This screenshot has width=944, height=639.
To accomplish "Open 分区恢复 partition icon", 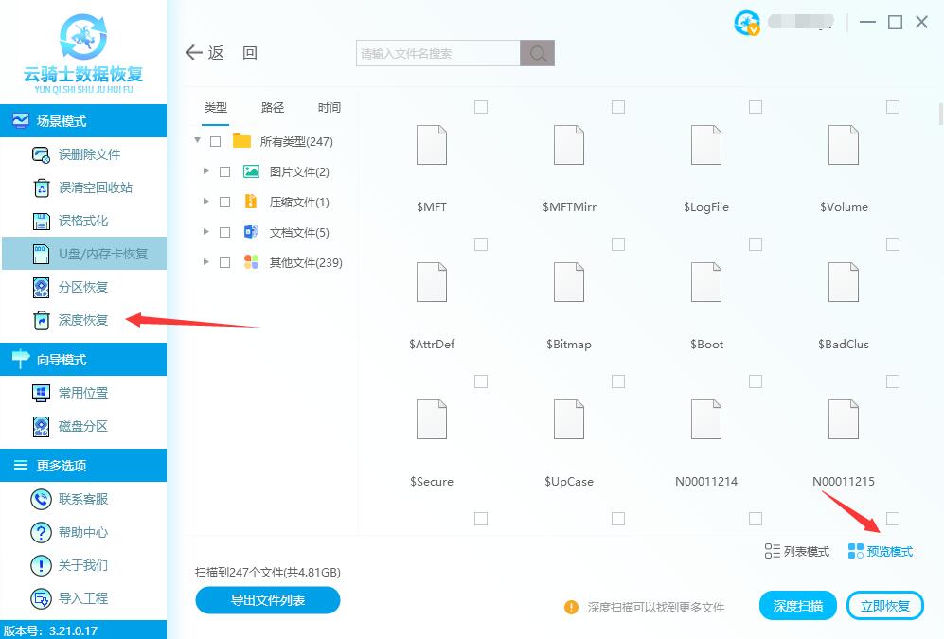I will tap(41, 287).
